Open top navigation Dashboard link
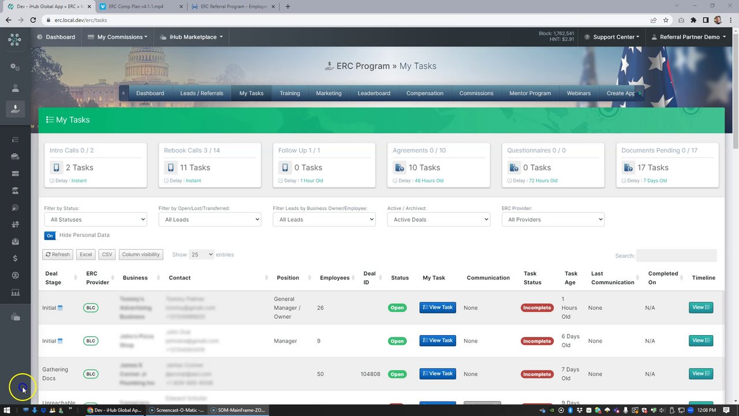 56,37
